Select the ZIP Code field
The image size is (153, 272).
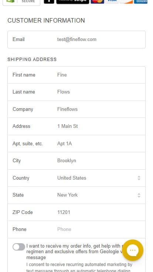coord(76,212)
